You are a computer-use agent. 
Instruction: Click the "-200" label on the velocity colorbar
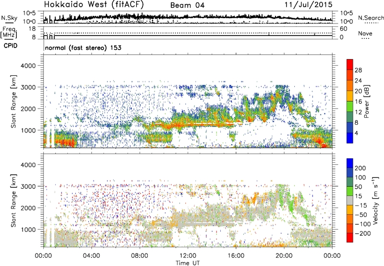[363, 234]
